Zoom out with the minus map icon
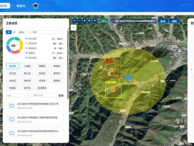 80,21
